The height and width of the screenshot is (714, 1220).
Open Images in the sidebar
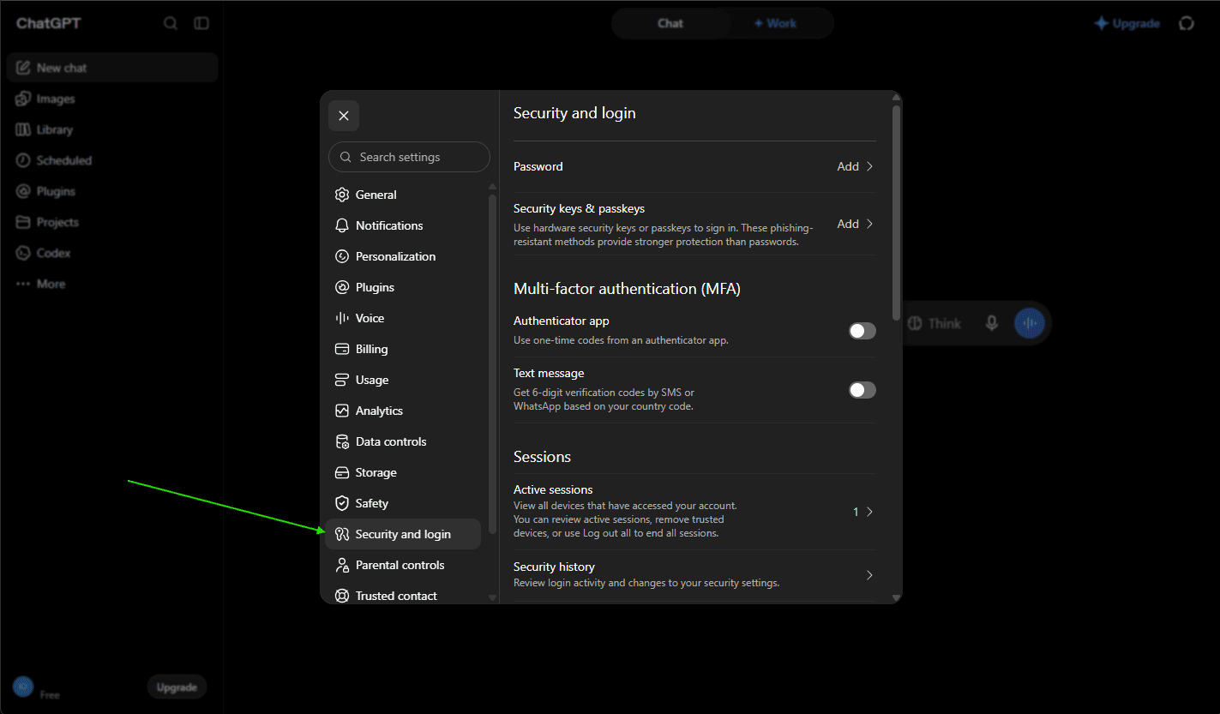point(112,99)
